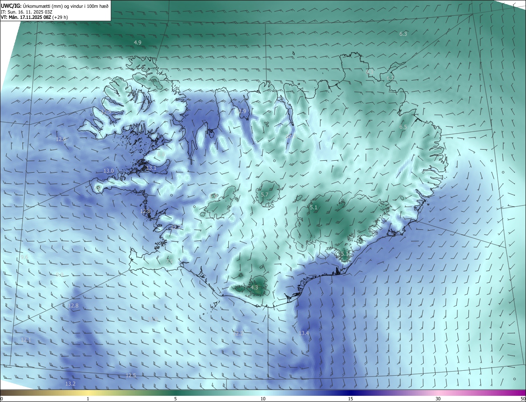Click the UWC/IG title line
The image size is (526, 402).
(55, 5)
